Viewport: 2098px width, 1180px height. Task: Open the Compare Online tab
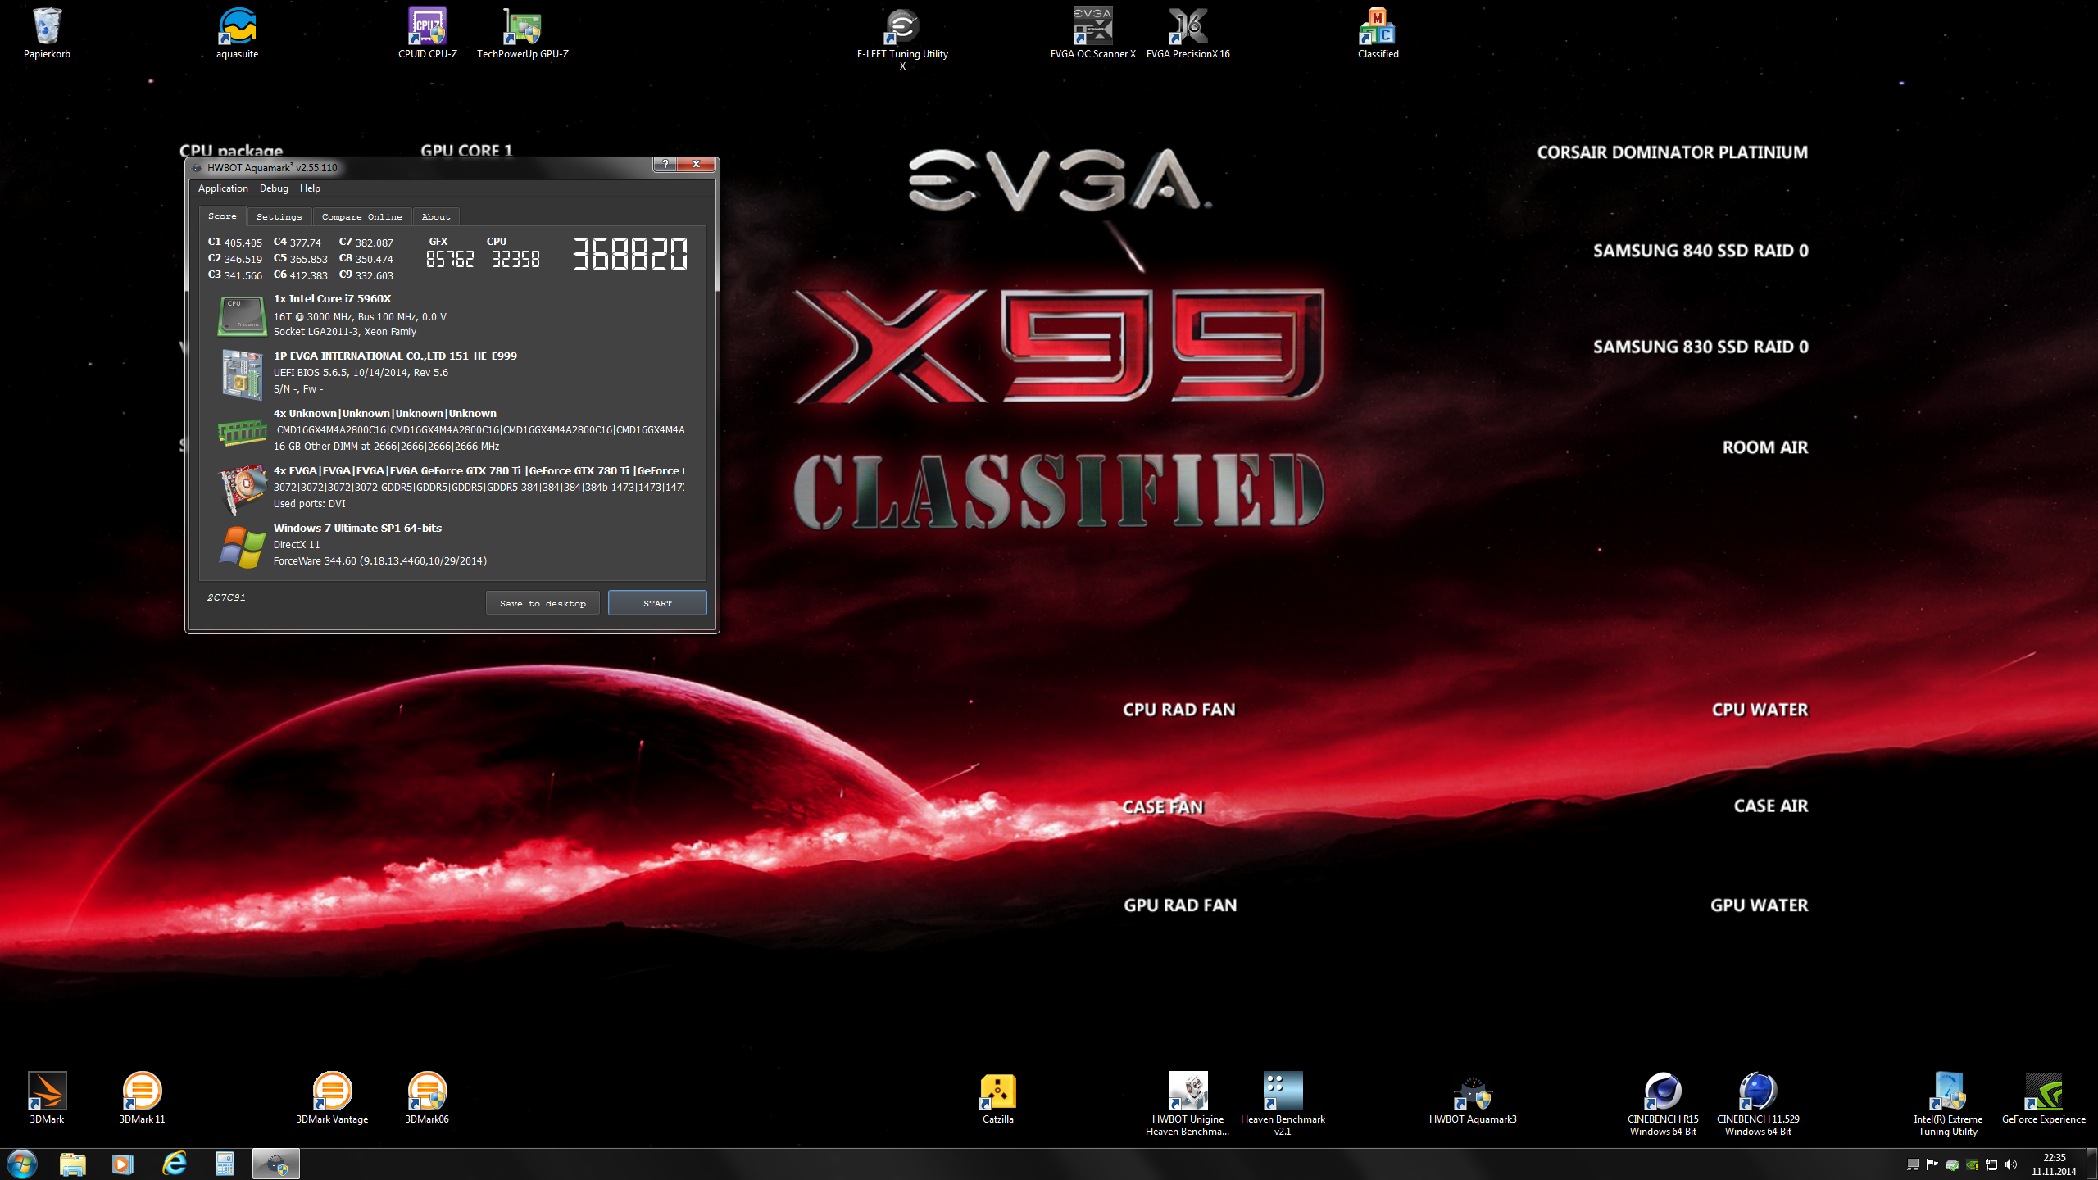[361, 217]
